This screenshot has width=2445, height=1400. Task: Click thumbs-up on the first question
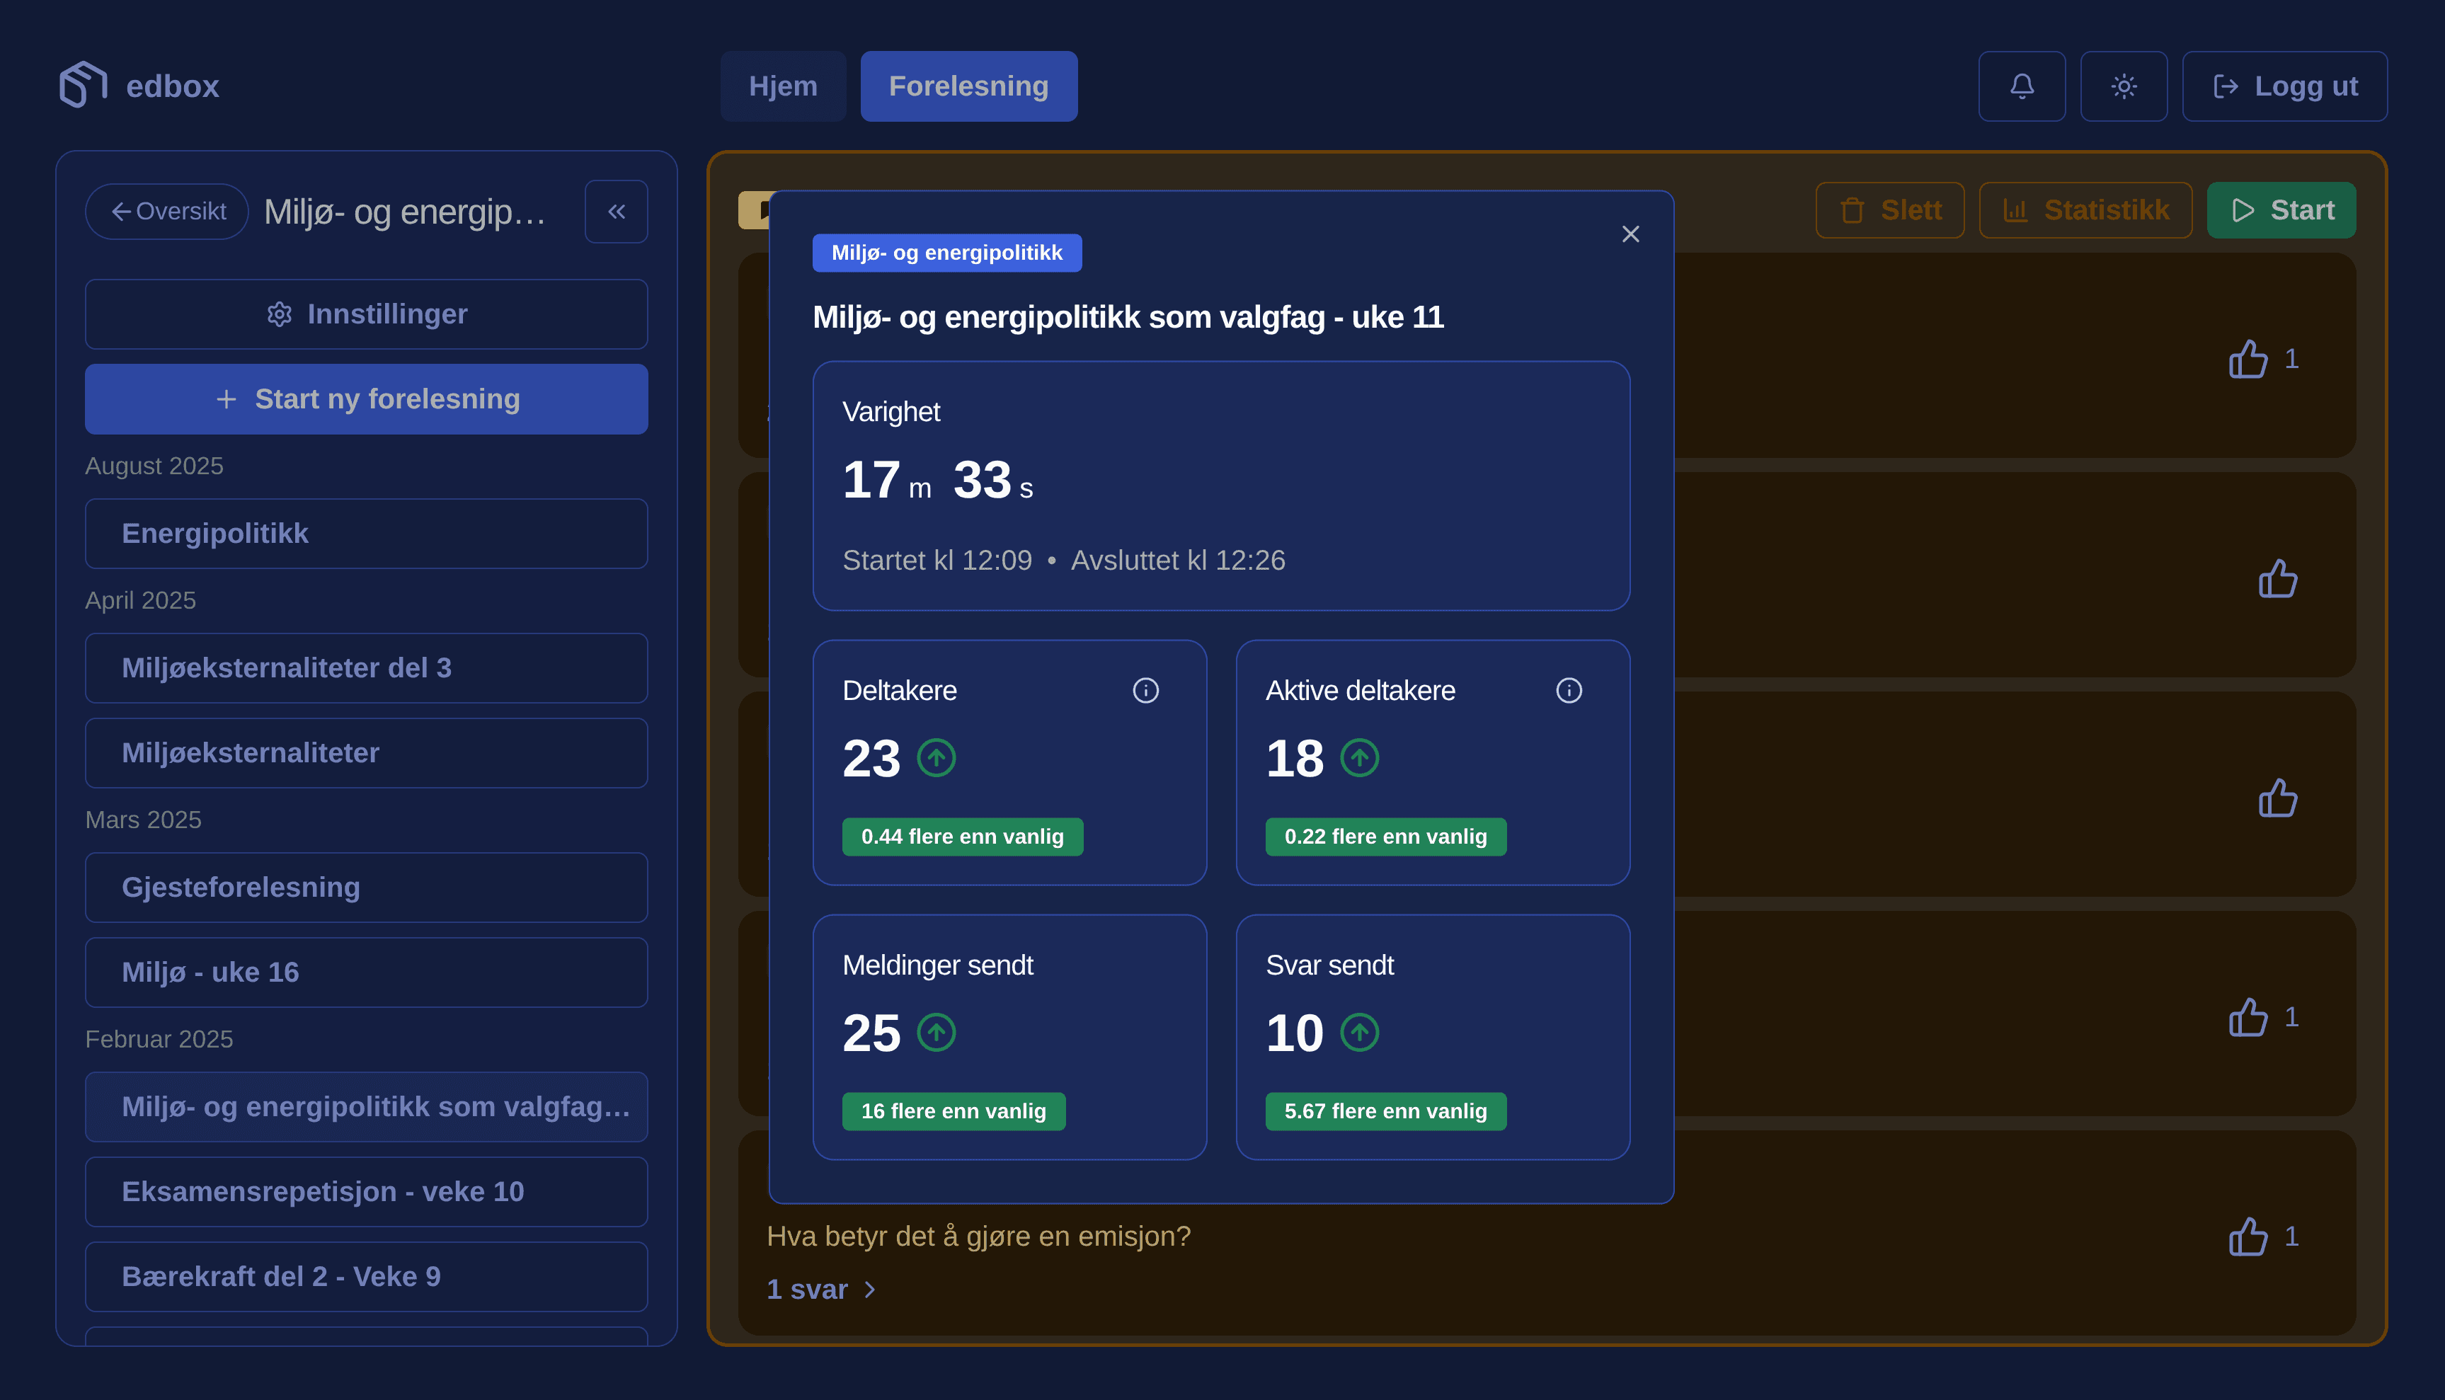2247,360
